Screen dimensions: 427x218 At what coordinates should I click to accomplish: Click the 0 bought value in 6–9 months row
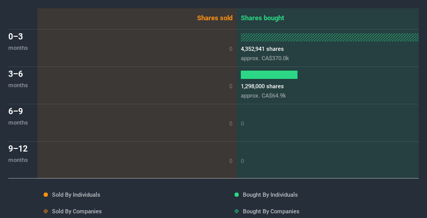click(x=242, y=124)
